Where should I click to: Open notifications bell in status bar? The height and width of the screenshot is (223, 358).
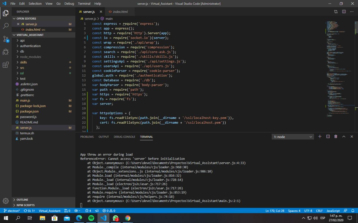[352, 211]
